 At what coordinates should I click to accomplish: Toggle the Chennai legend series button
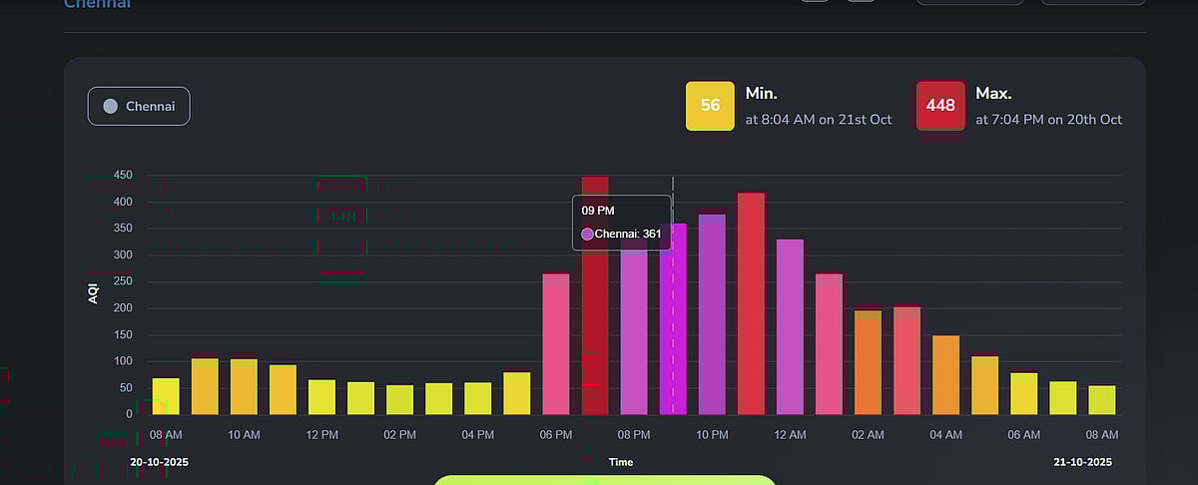139,107
